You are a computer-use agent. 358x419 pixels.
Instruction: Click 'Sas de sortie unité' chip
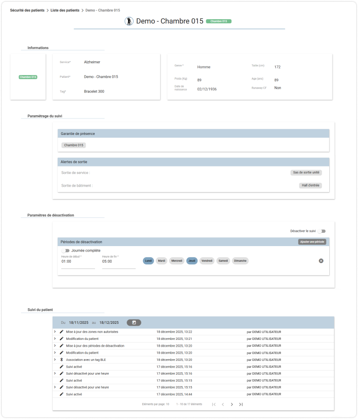pos(306,172)
